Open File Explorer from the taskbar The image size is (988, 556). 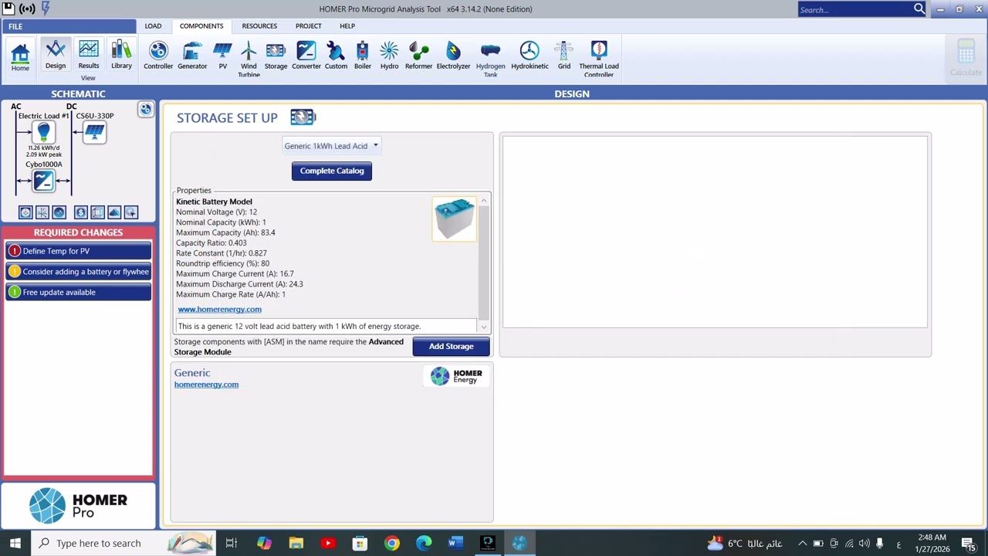296,543
